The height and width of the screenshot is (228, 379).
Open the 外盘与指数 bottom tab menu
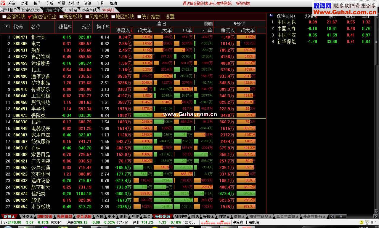[x=314, y=217]
